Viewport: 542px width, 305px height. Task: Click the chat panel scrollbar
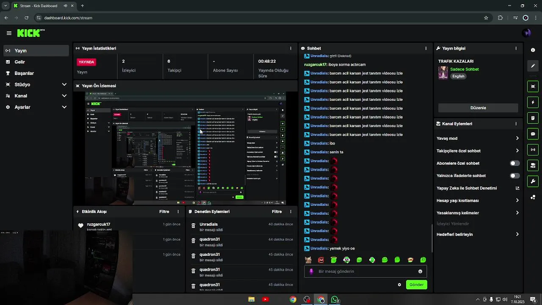[432, 238]
